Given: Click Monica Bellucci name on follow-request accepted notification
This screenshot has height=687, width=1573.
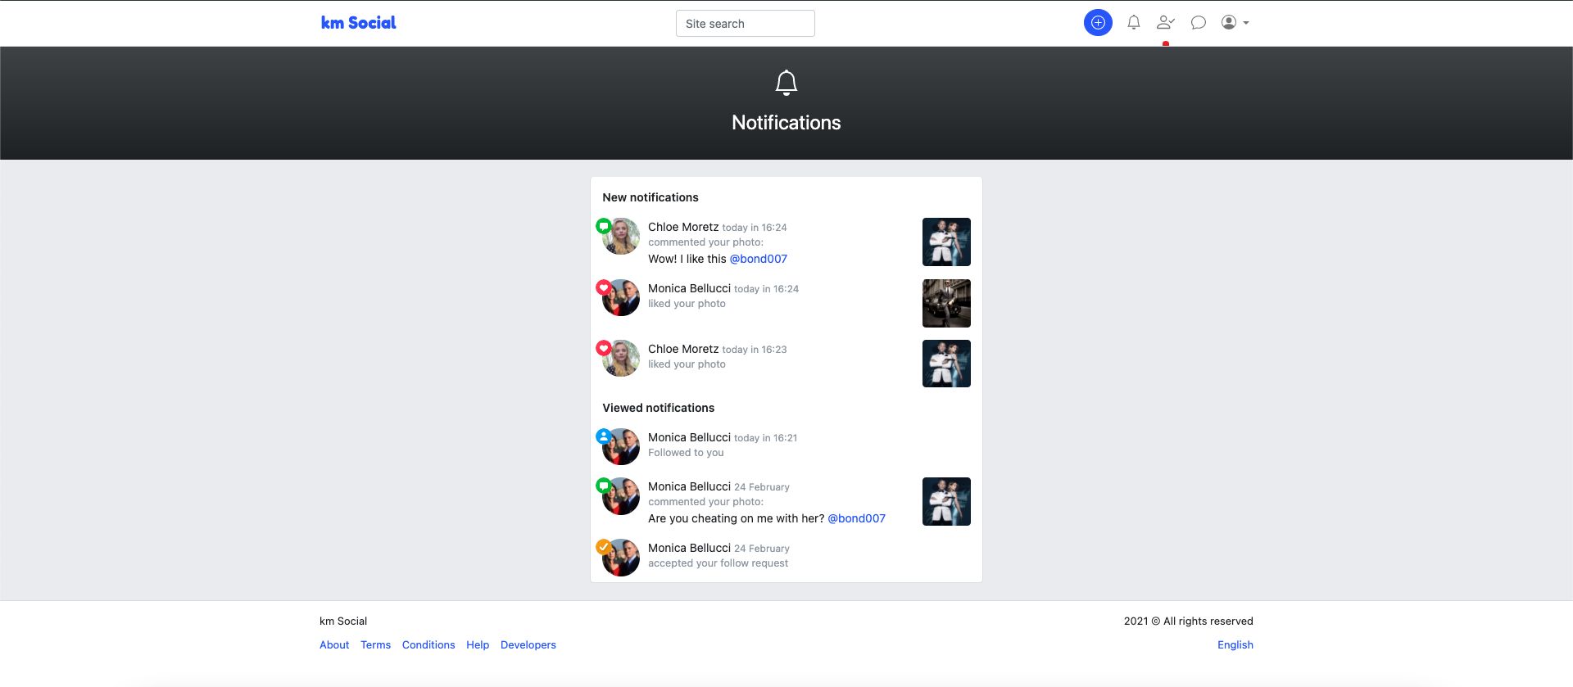Looking at the screenshot, I should point(689,548).
